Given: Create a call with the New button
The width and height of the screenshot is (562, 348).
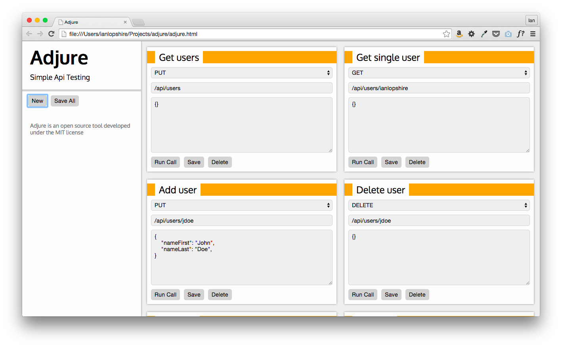Looking at the screenshot, I should [37, 100].
